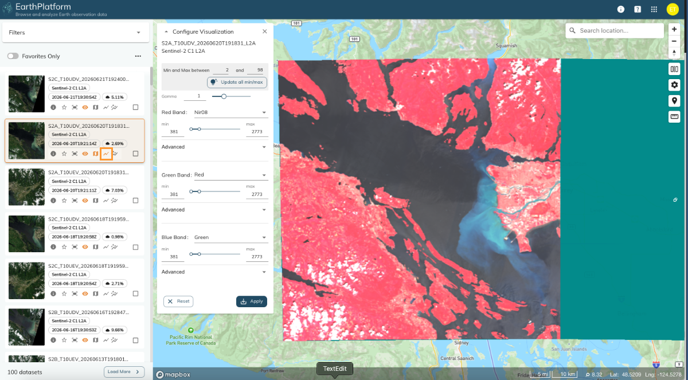
Task: Open the ET user avatar menu
Action: (x=672, y=9)
